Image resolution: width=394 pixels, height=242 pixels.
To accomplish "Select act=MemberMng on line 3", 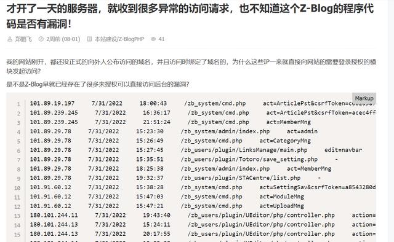I will (x=289, y=122).
